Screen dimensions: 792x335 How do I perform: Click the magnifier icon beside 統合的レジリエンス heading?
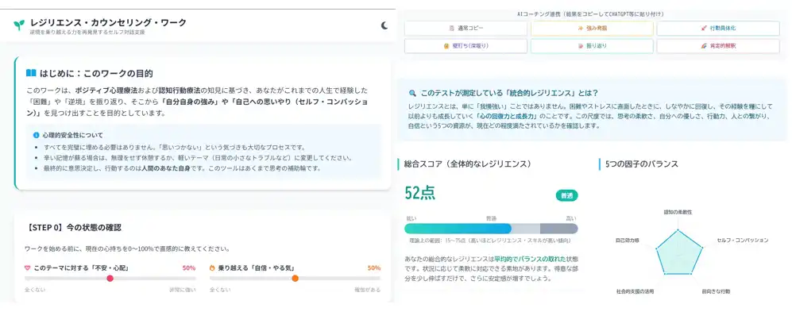point(412,94)
